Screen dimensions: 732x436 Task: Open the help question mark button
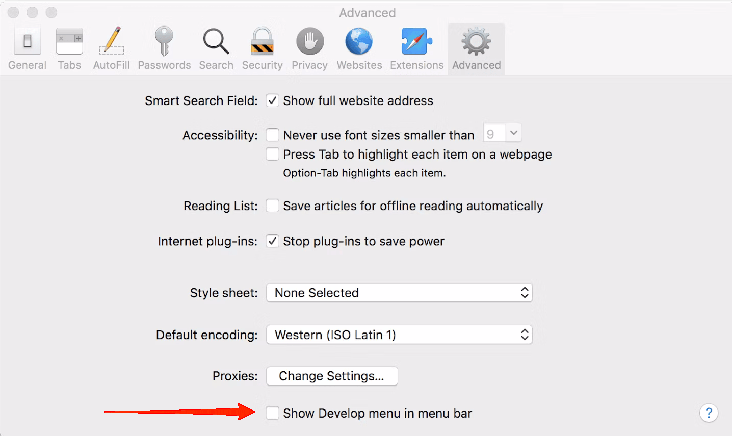[709, 413]
